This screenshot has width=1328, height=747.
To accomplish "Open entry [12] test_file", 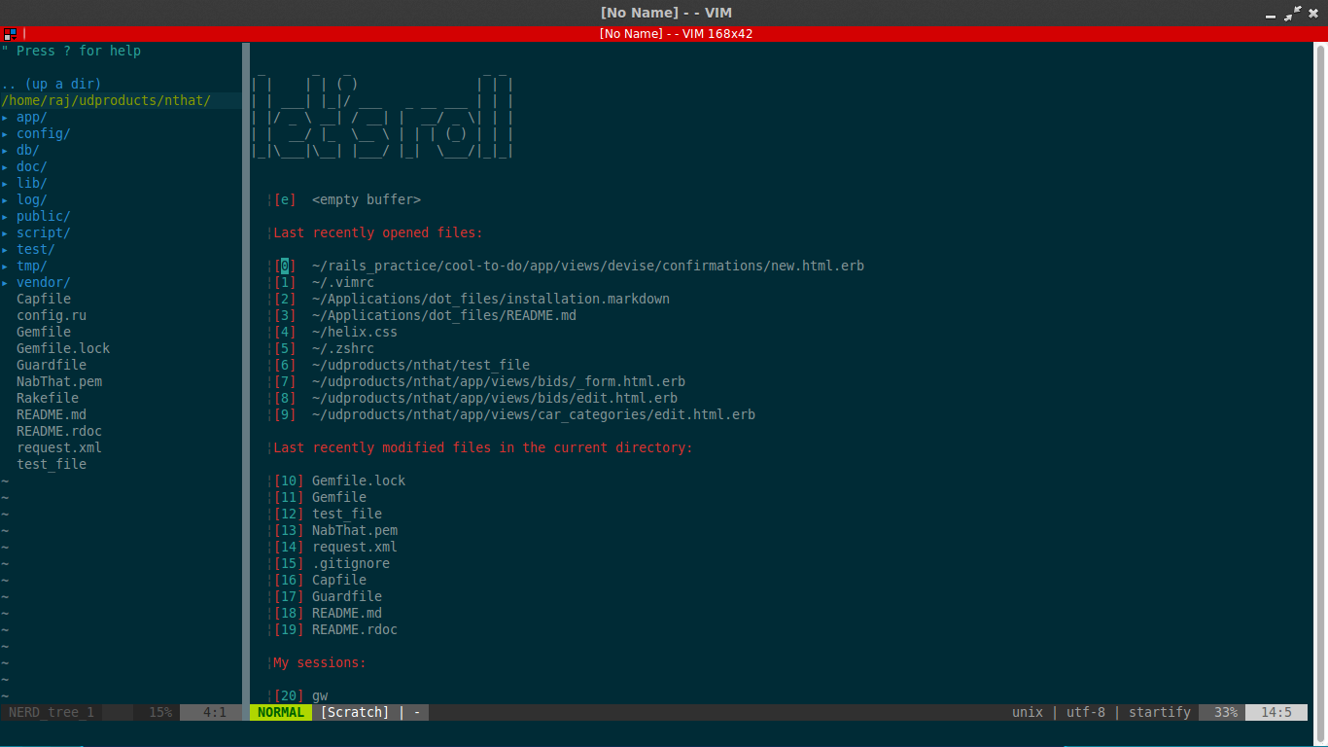I will (328, 515).
